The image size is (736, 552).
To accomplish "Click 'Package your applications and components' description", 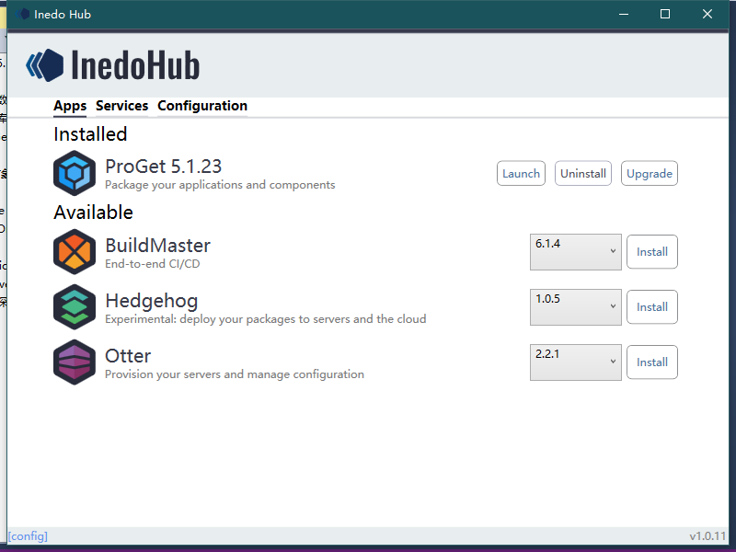I will 220,185.
